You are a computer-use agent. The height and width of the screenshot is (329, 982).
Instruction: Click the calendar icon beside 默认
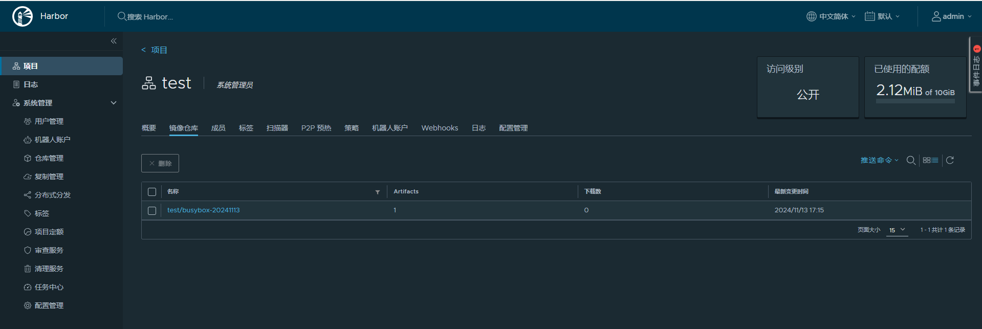pos(869,16)
